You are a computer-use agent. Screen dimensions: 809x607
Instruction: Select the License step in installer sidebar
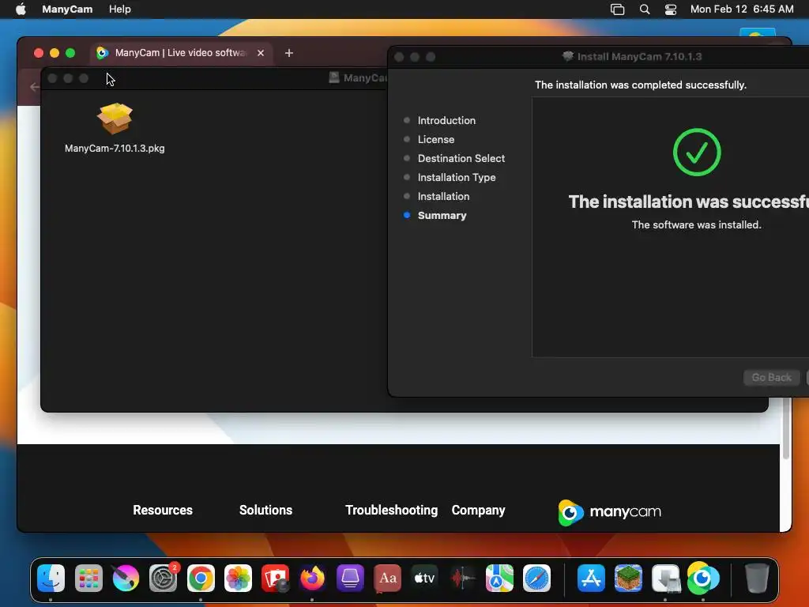tap(435, 139)
